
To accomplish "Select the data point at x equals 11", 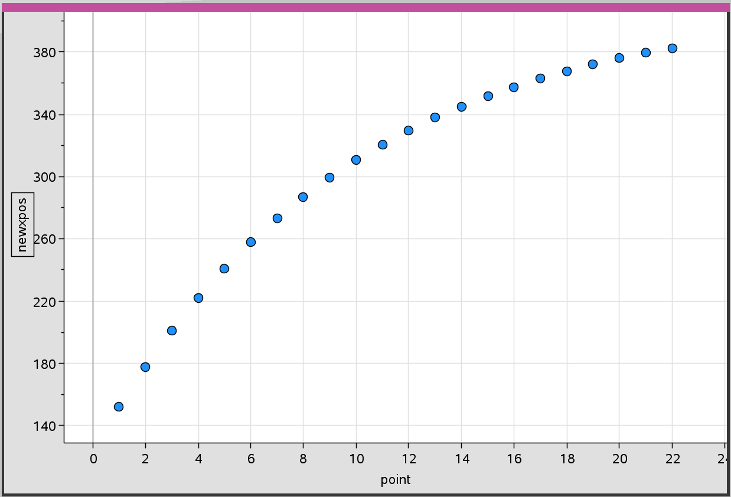I will point(383,145).
